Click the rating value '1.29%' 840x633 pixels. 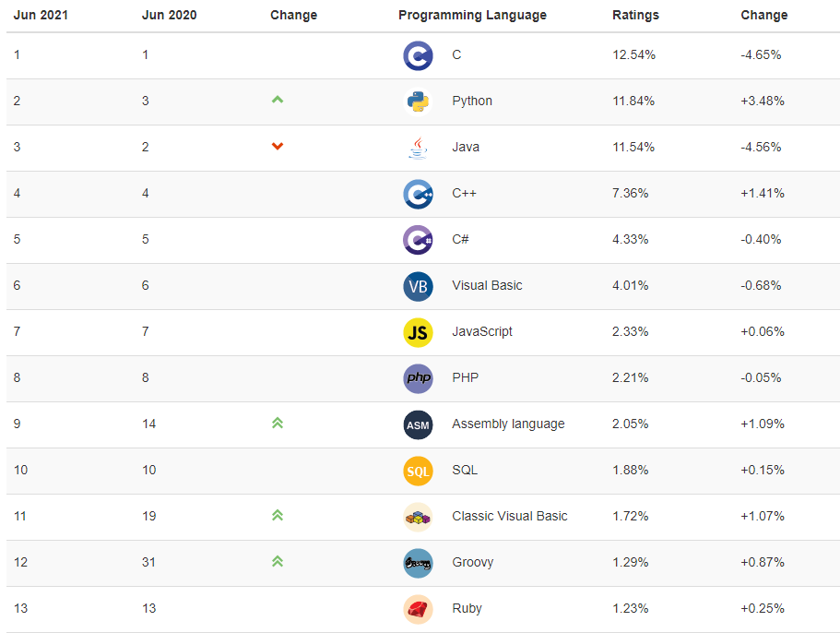[631, 562]
